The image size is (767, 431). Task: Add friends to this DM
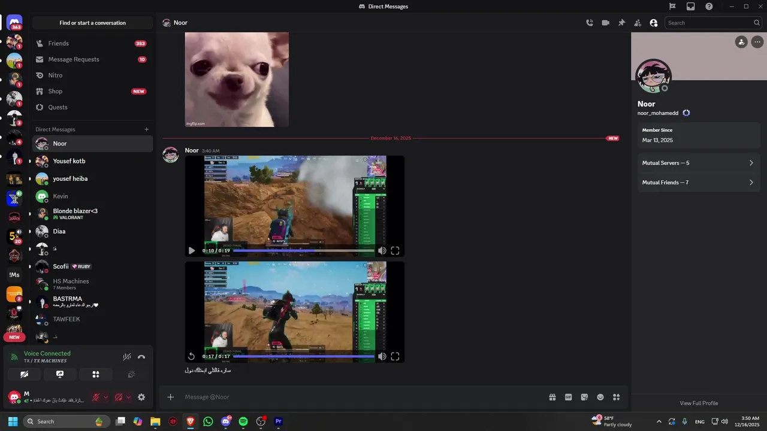(x=638, y=23)
